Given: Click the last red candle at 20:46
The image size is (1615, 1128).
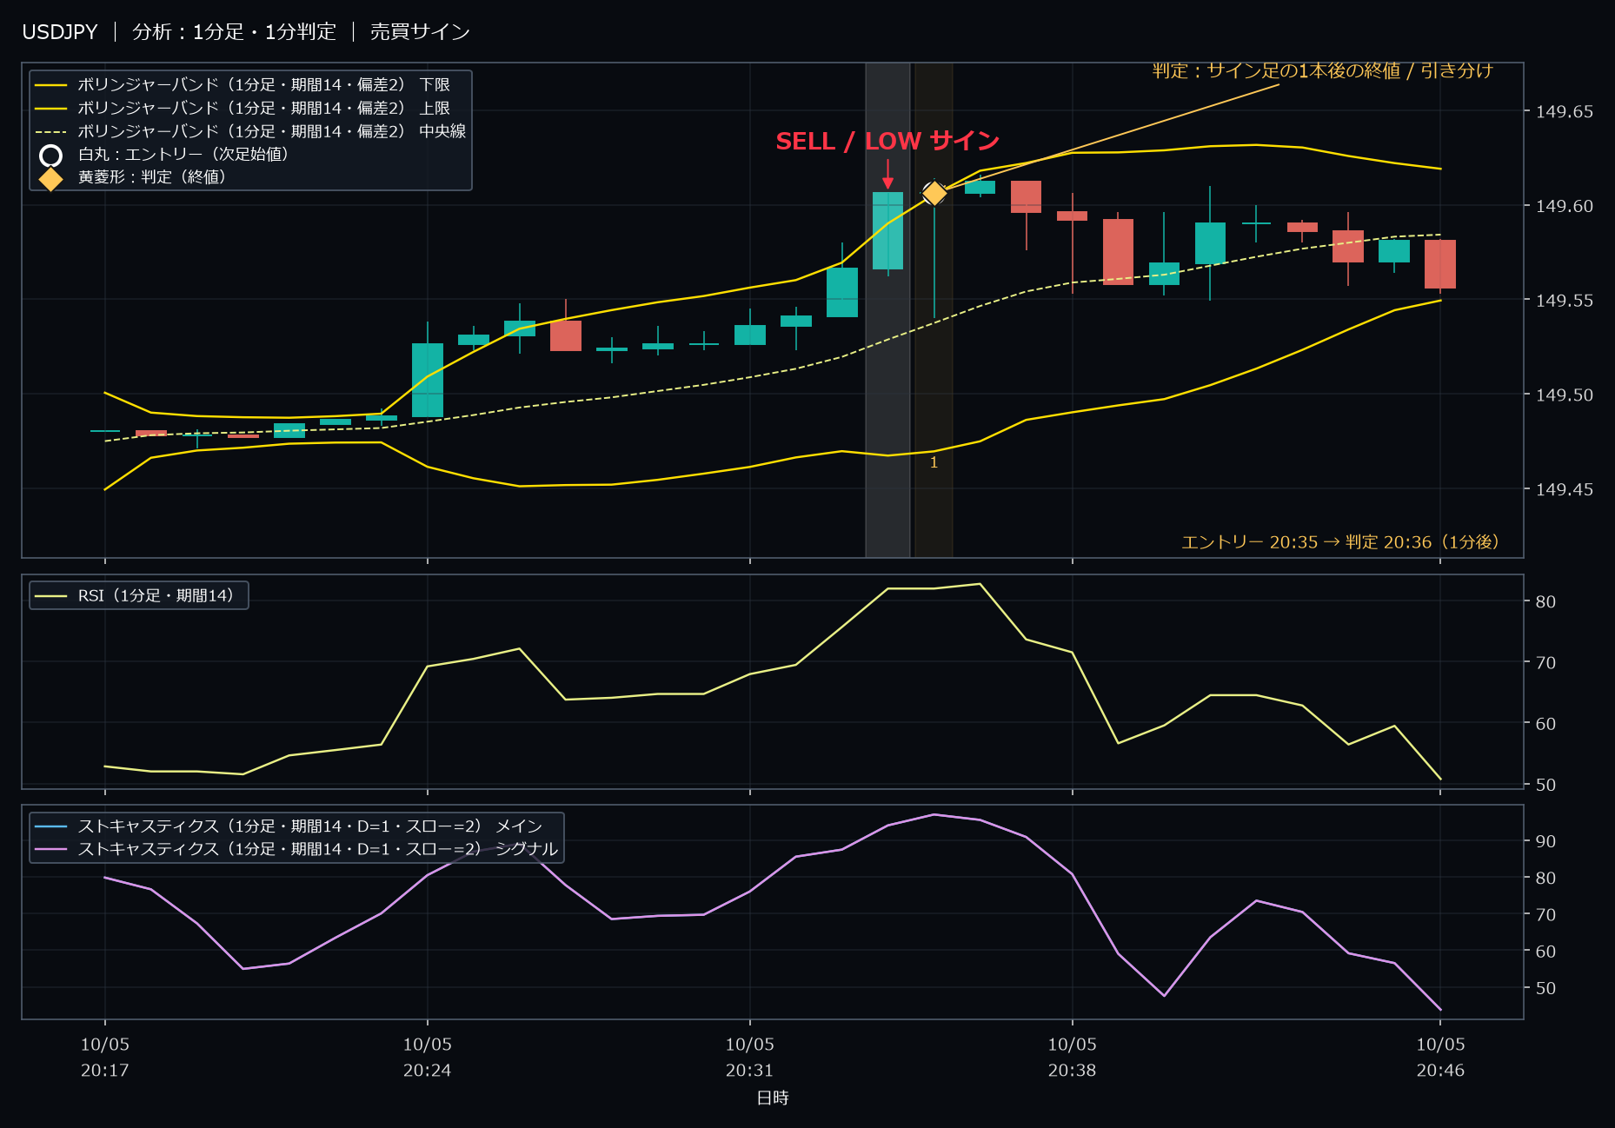Looking at the screenshot, I should pyautogui.click(x=1440, y=264).
